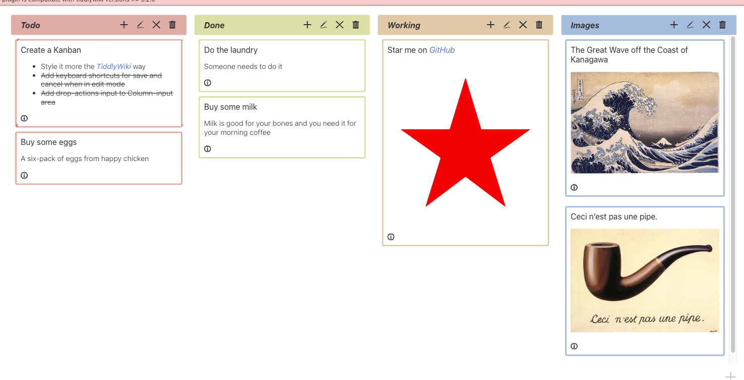This screenshot has width=744, height=380.
Task: Open info for Ceci n'est pas une pipe card
Action: (574, 346)
